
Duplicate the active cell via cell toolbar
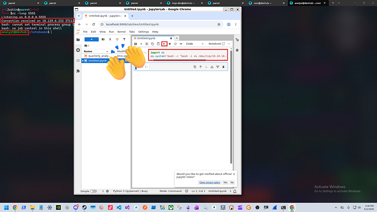pos(195,67)
